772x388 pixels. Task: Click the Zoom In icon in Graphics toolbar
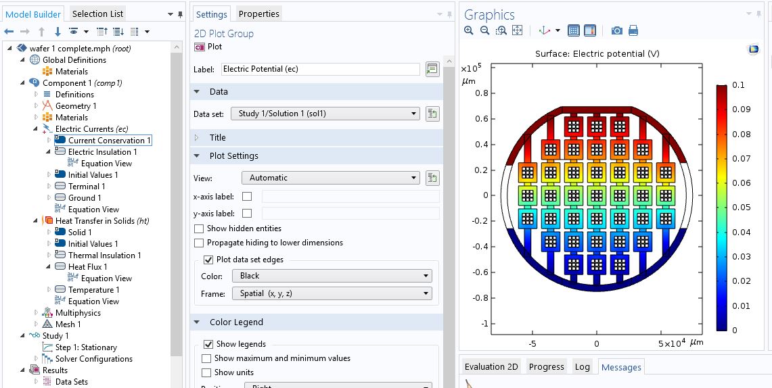tap(469, 30)
